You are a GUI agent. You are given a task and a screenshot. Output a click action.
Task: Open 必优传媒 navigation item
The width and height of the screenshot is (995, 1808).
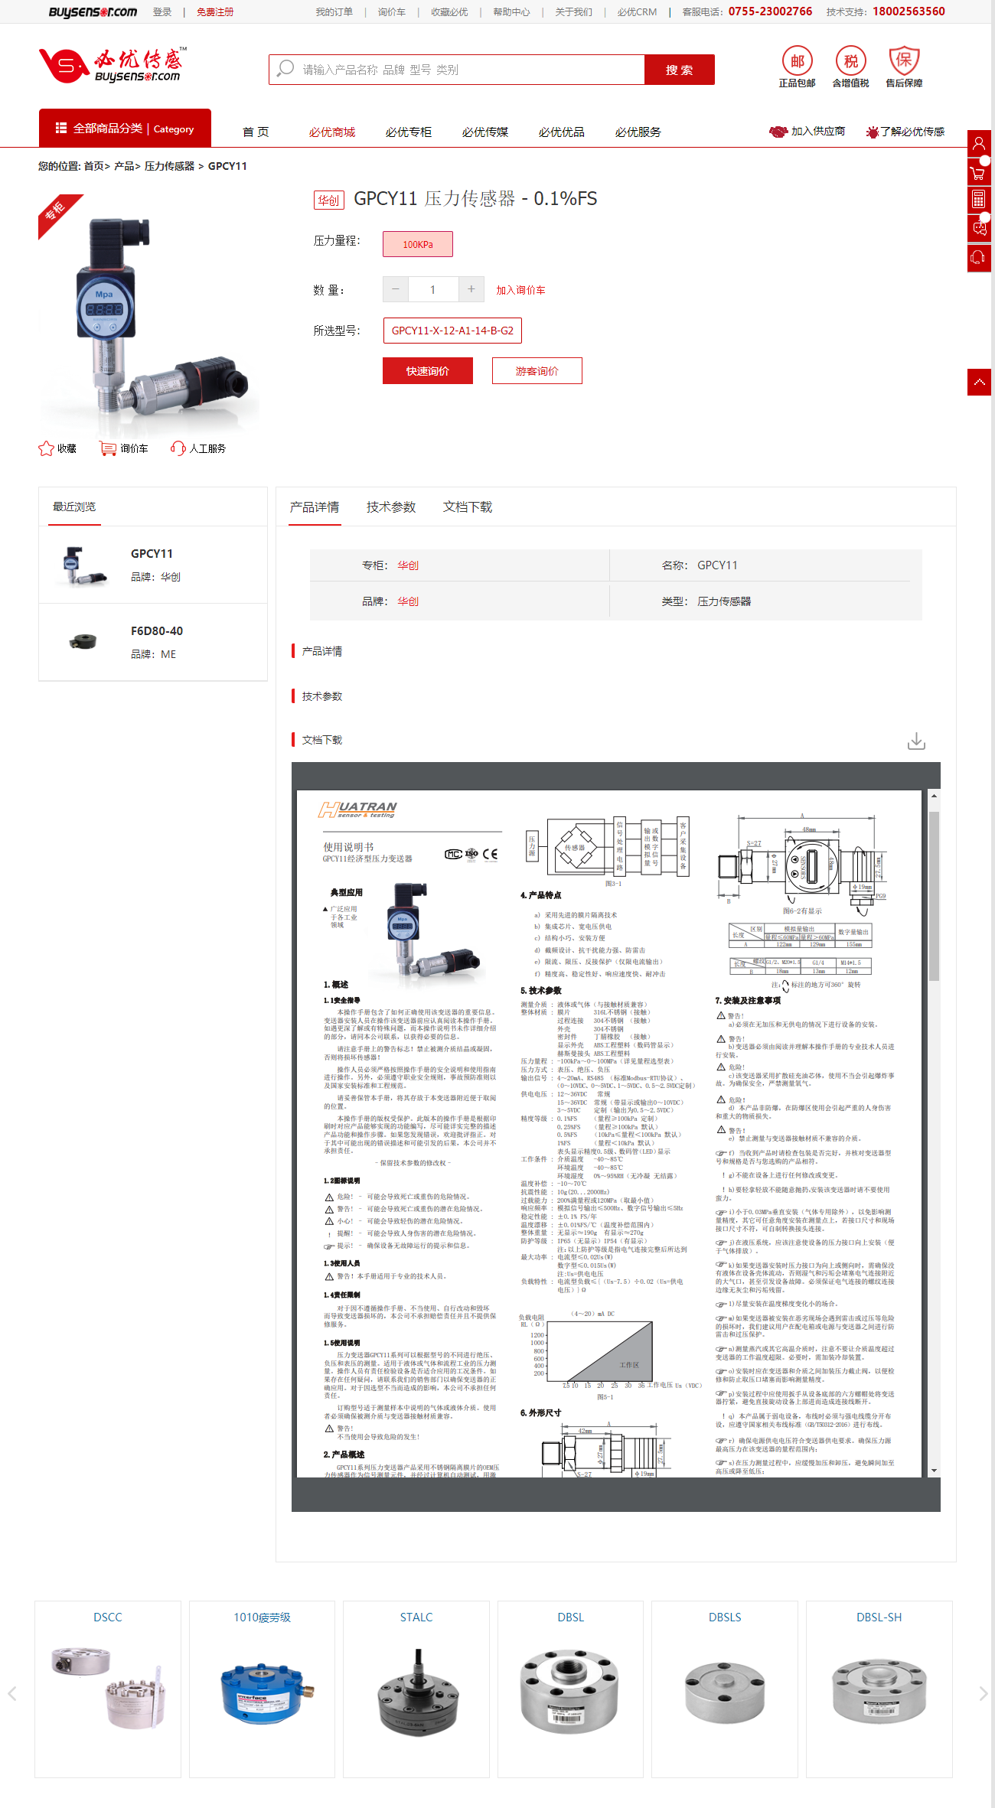[x=485, y=132]
